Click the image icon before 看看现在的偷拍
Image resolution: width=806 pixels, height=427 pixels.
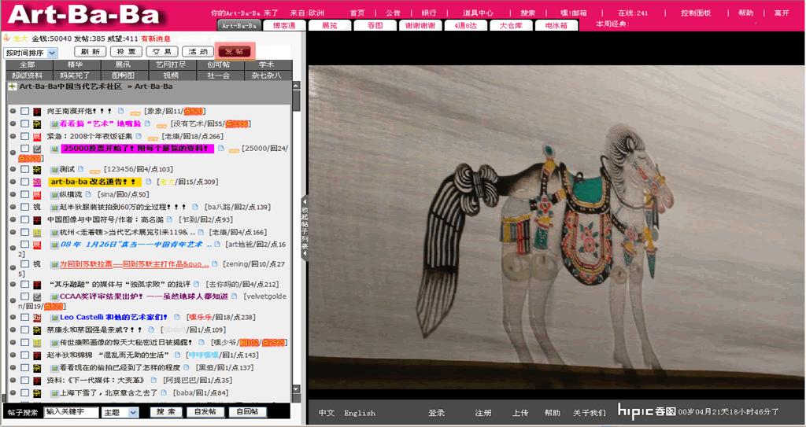(54, 368)
